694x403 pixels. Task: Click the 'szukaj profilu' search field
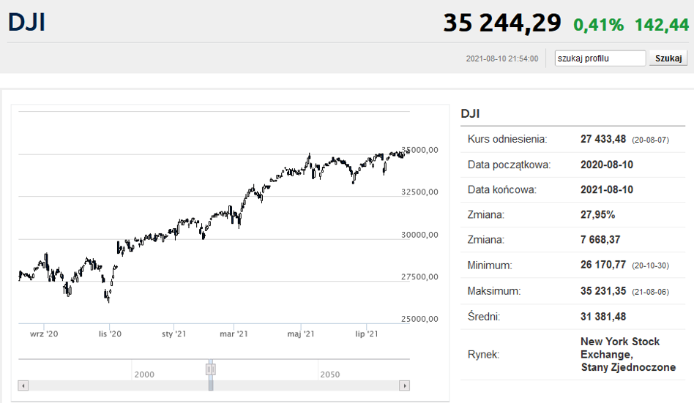click(x=600, y=59)
